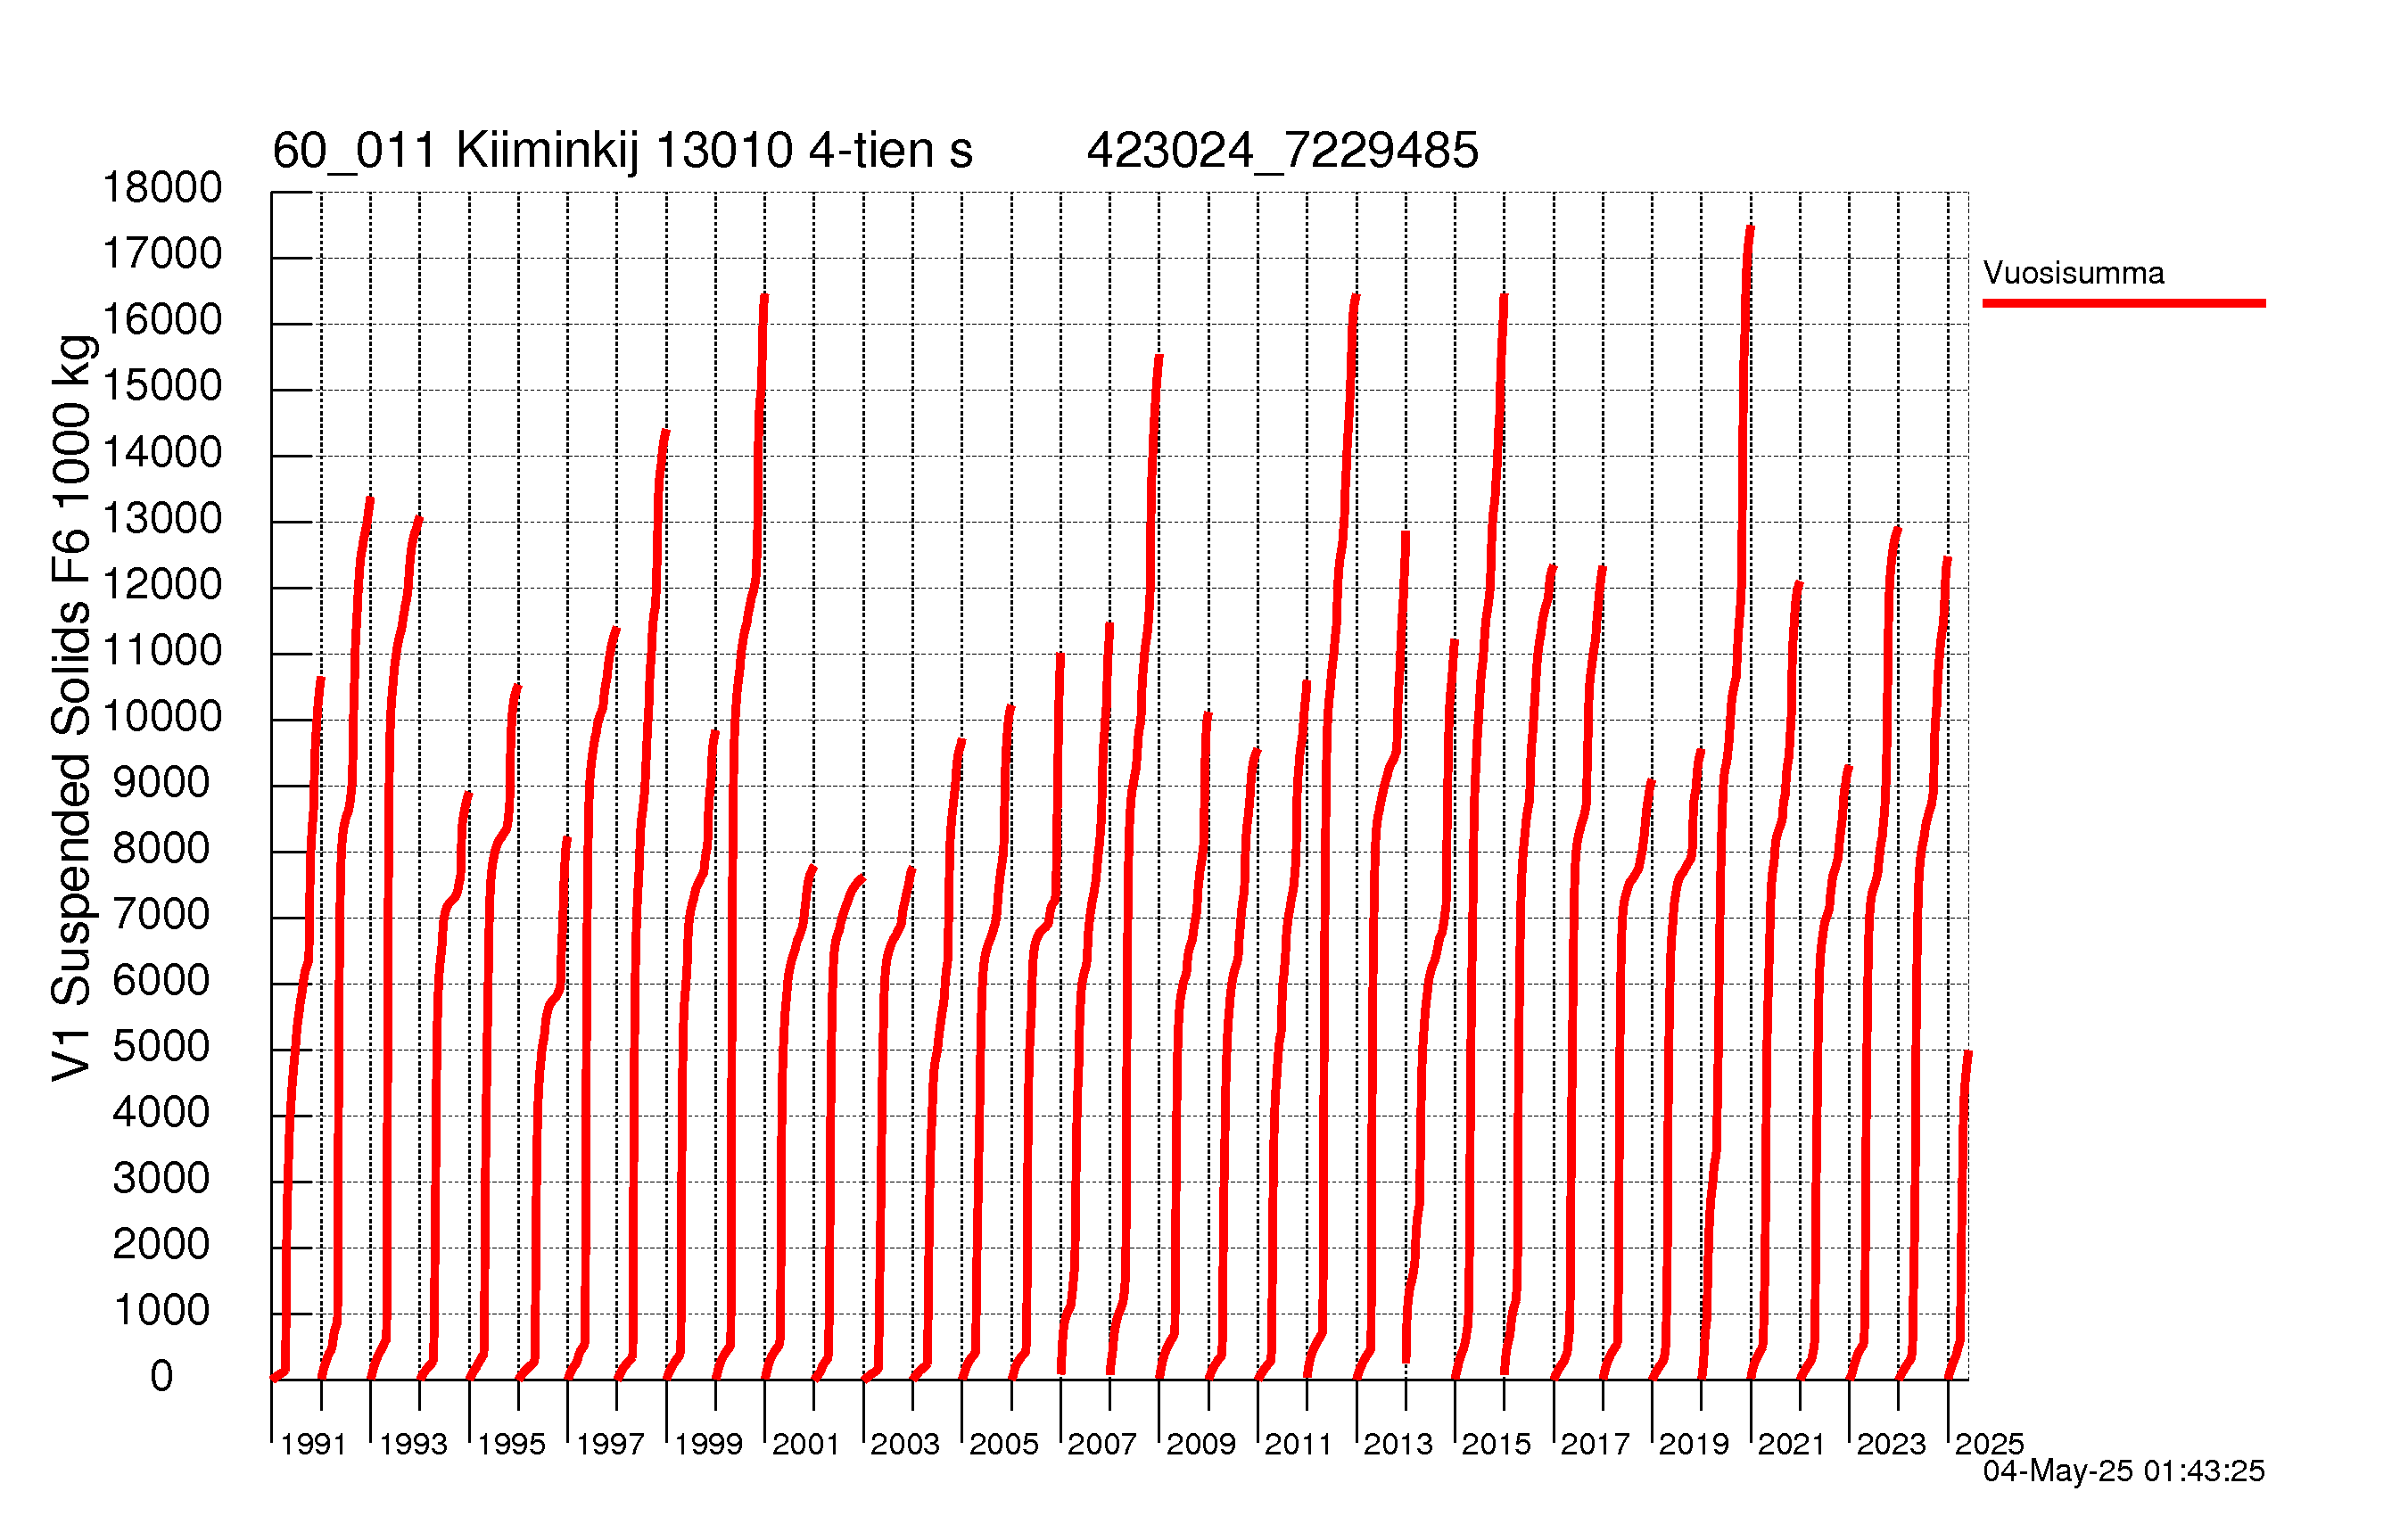Image resolution: width=2408 pixels, height=1516 pixels.
Task: Click the timestamp '04-May-25 01:43:25'
Action: point(2124,1471)
